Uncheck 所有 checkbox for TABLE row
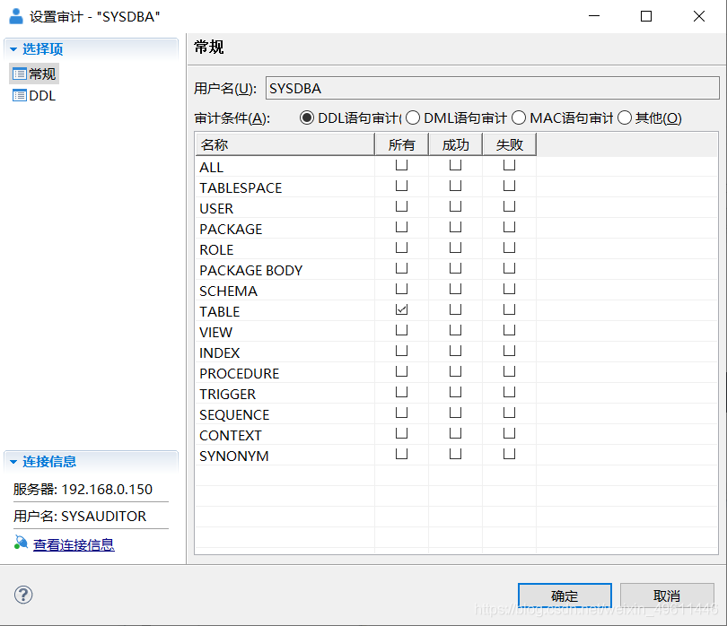 [x=401, y=309]
